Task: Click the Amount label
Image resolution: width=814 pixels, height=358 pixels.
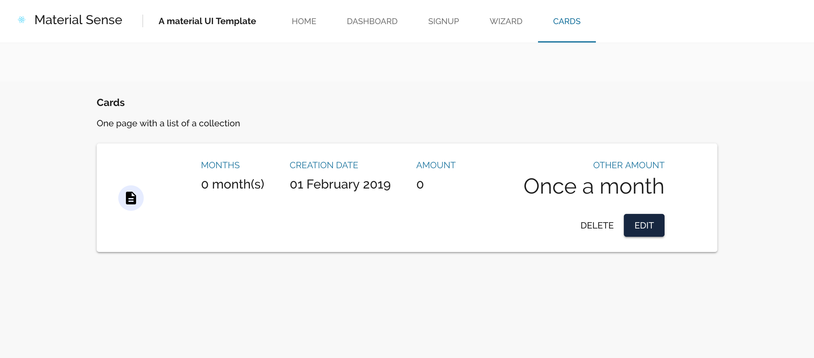Action: 436,165
